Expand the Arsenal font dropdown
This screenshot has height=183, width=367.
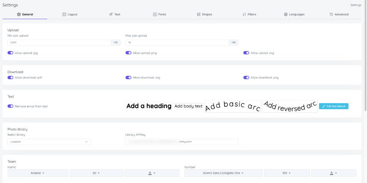pyautogui.click(x=38, y=173)
